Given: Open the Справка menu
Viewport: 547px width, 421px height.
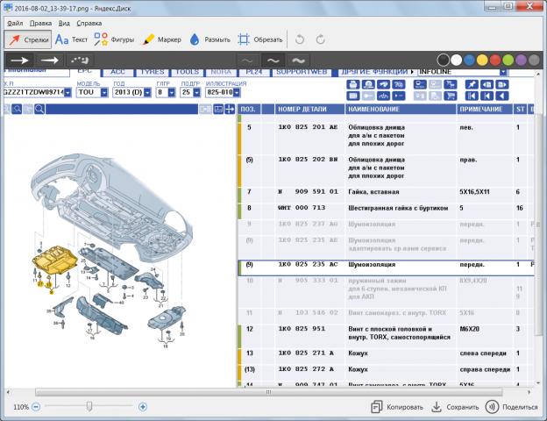Looking at the screenshot, I should (89, 24).
